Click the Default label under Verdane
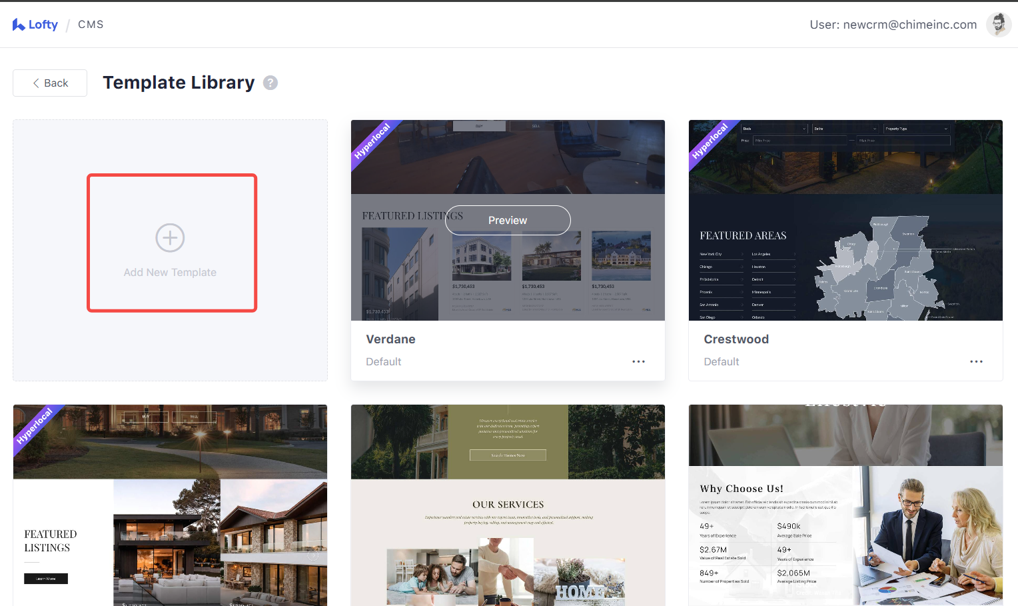Screen dimensions: 1018x606 coord(384,361)
